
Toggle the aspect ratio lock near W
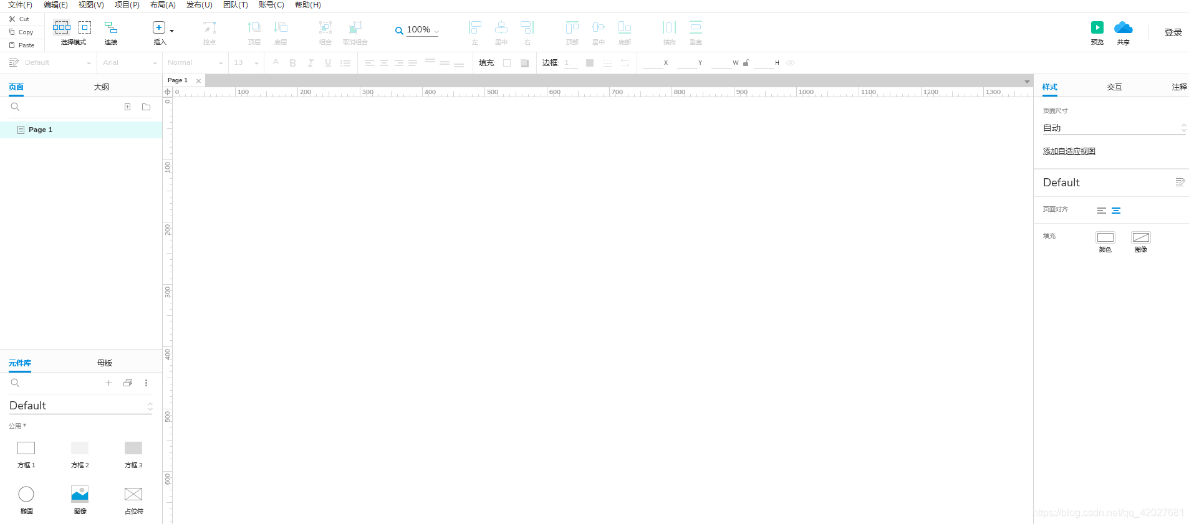click(x=746, y=63)
